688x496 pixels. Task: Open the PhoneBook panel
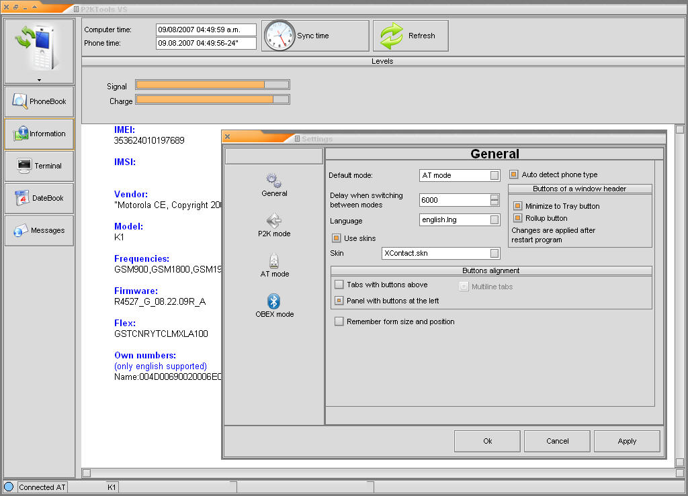pyautogui.click(x=39, y=101)
